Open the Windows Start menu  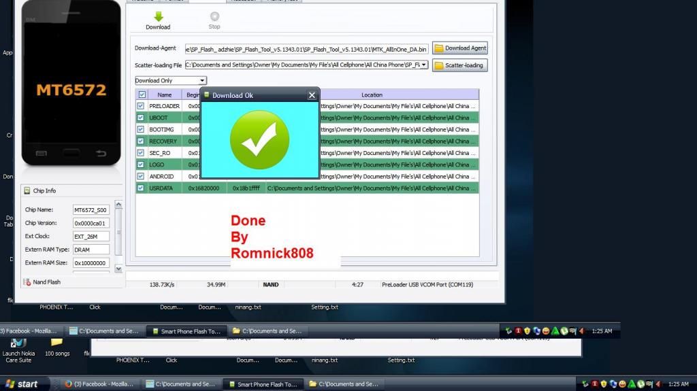click(20, 384)
